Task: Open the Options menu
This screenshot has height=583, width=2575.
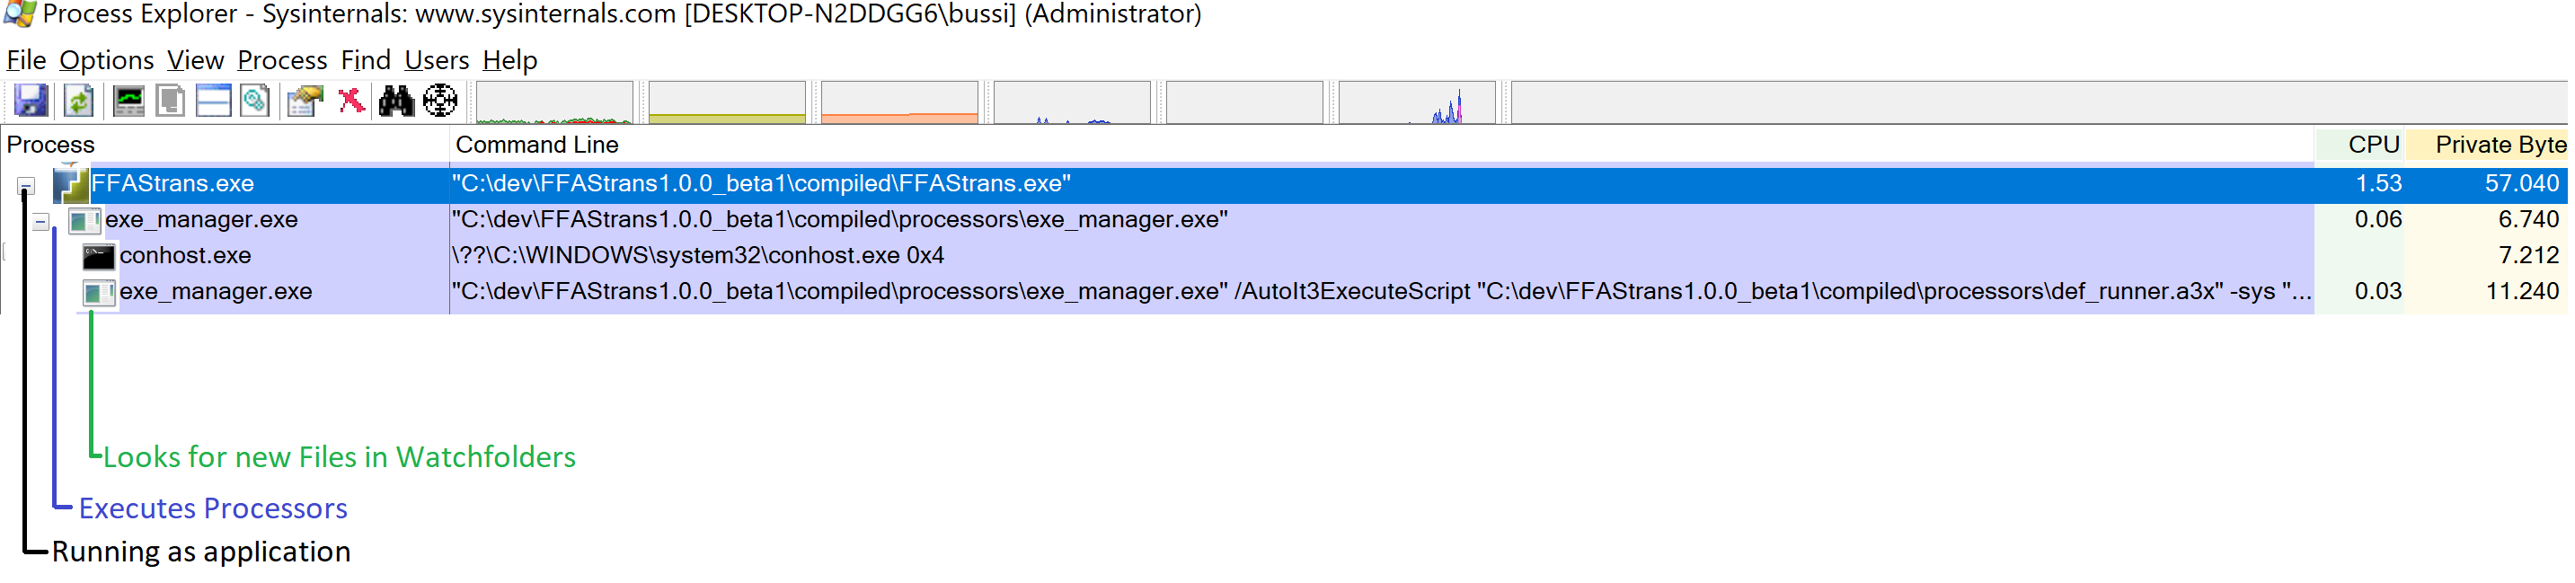Action: [x=106, y=61]
